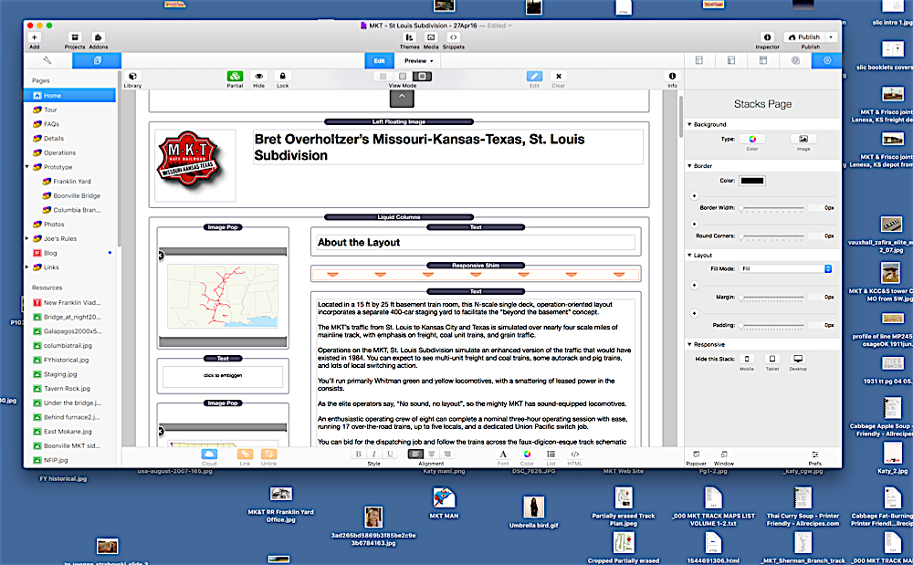The height and width of the screenshot is (565, 913).
Task: Open the stack Info icon
Action: (672, 77)
